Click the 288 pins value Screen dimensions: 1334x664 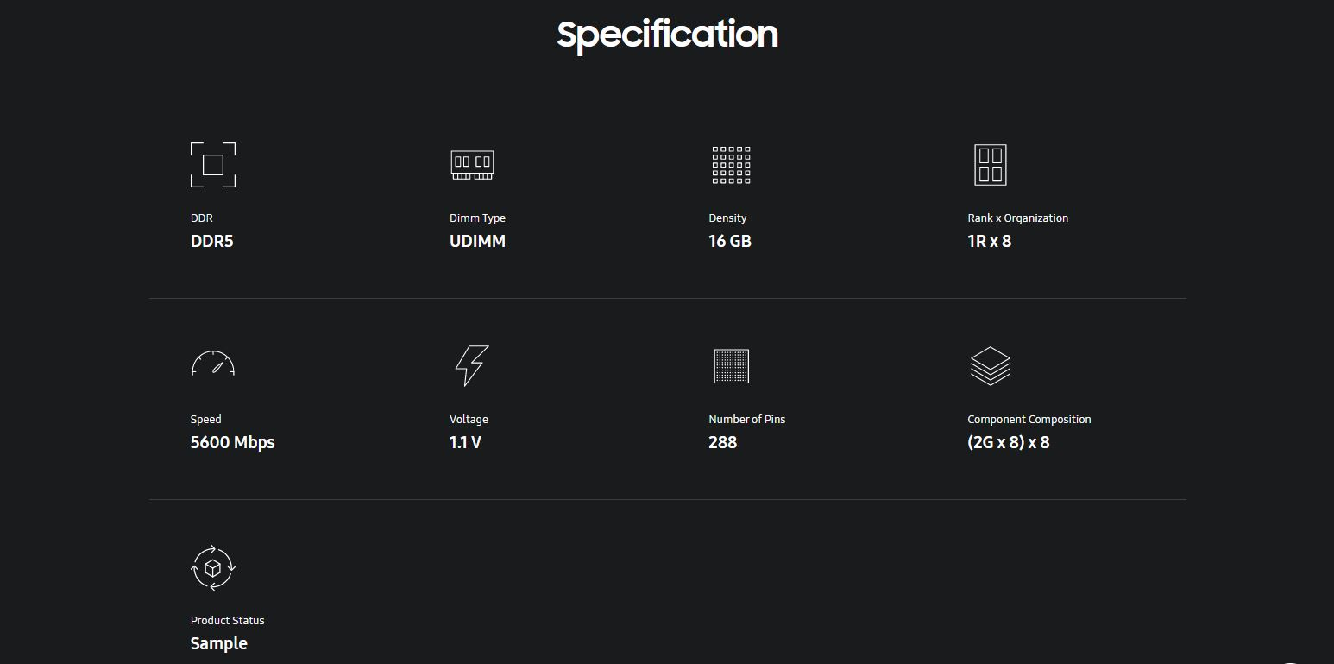tap(722, 443)
